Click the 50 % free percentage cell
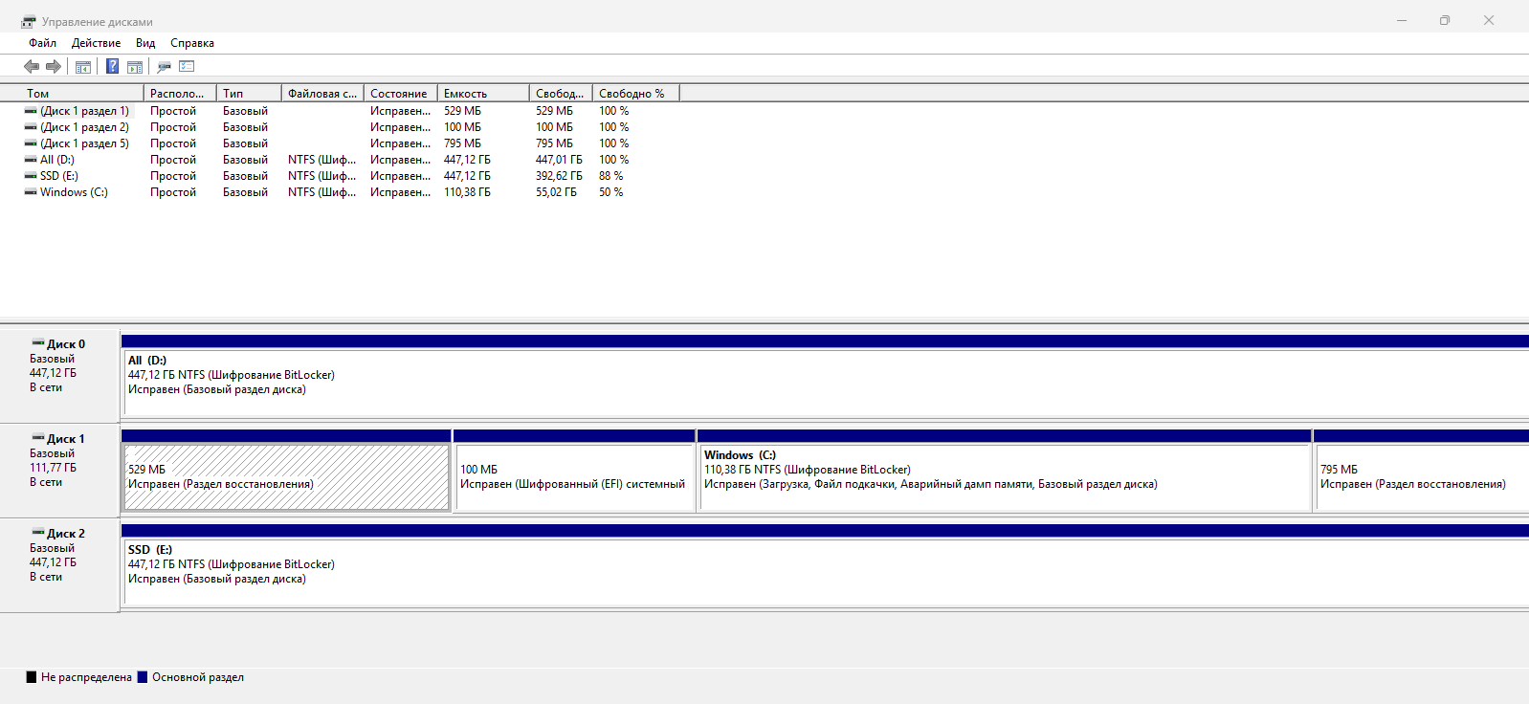 pyautogui.click(x=611, y=192)
